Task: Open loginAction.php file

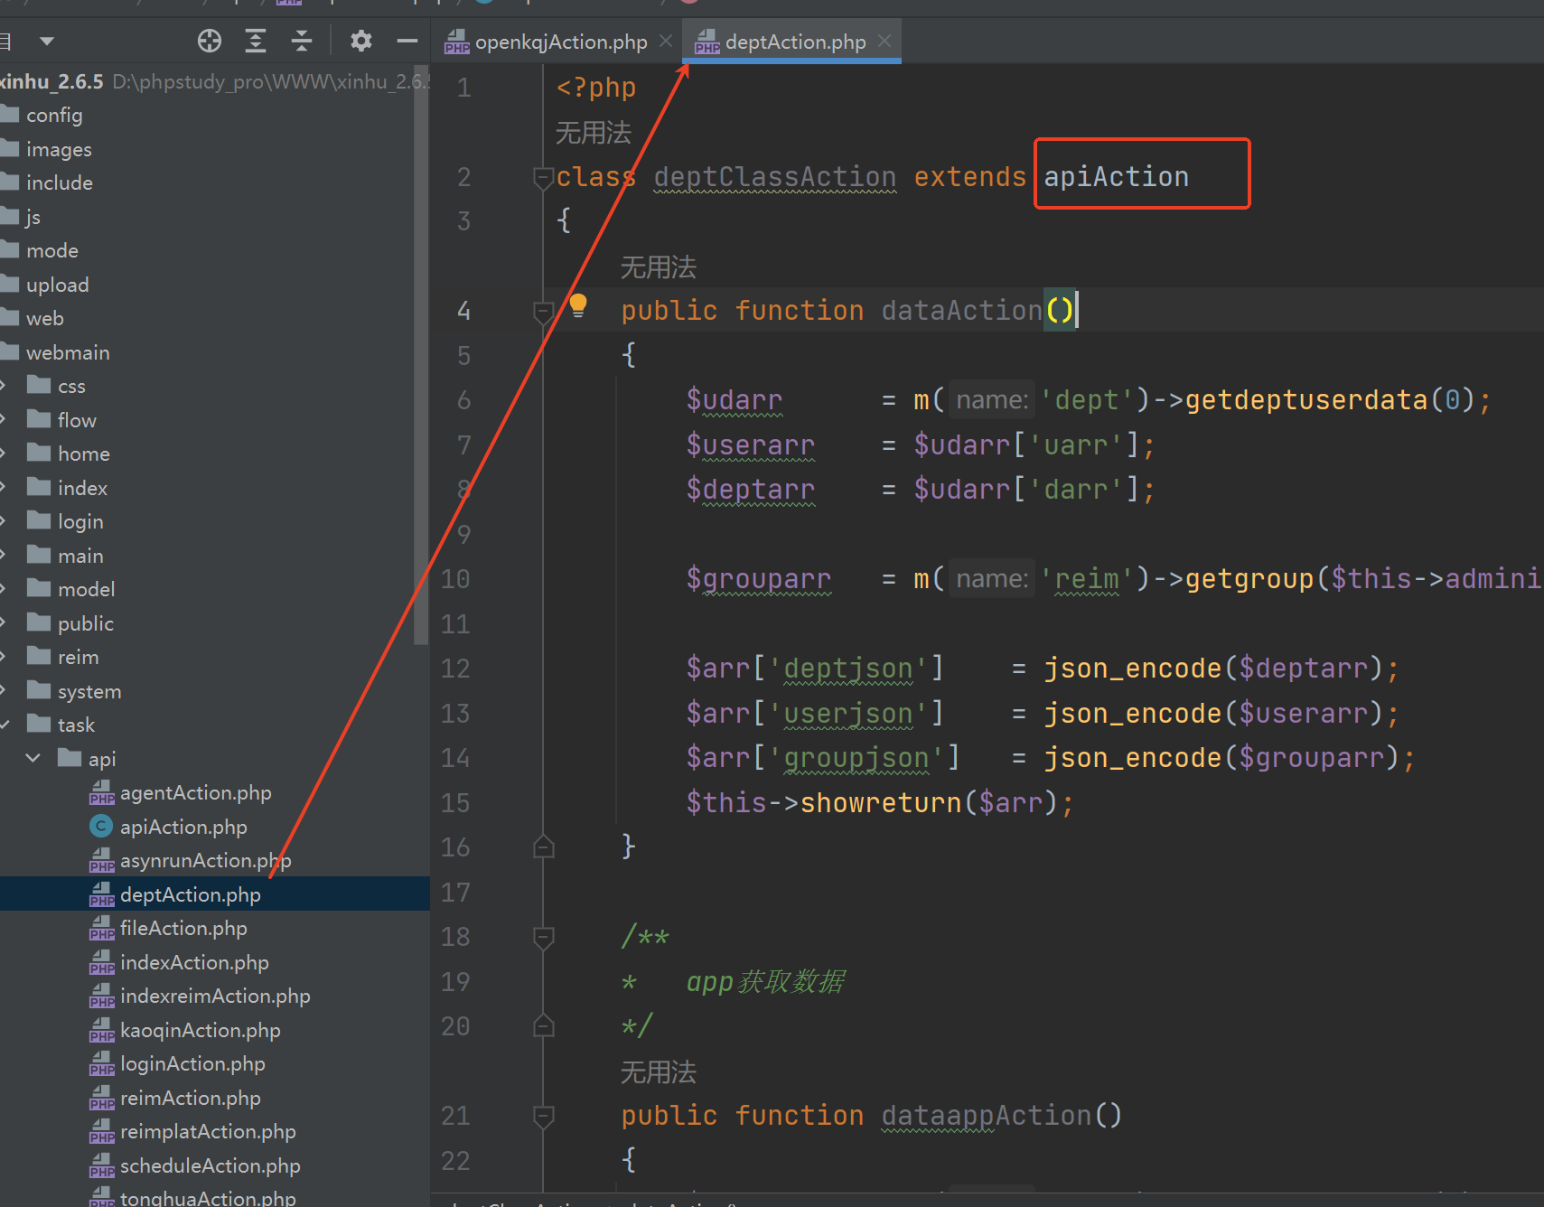Action: [192, 1063]
